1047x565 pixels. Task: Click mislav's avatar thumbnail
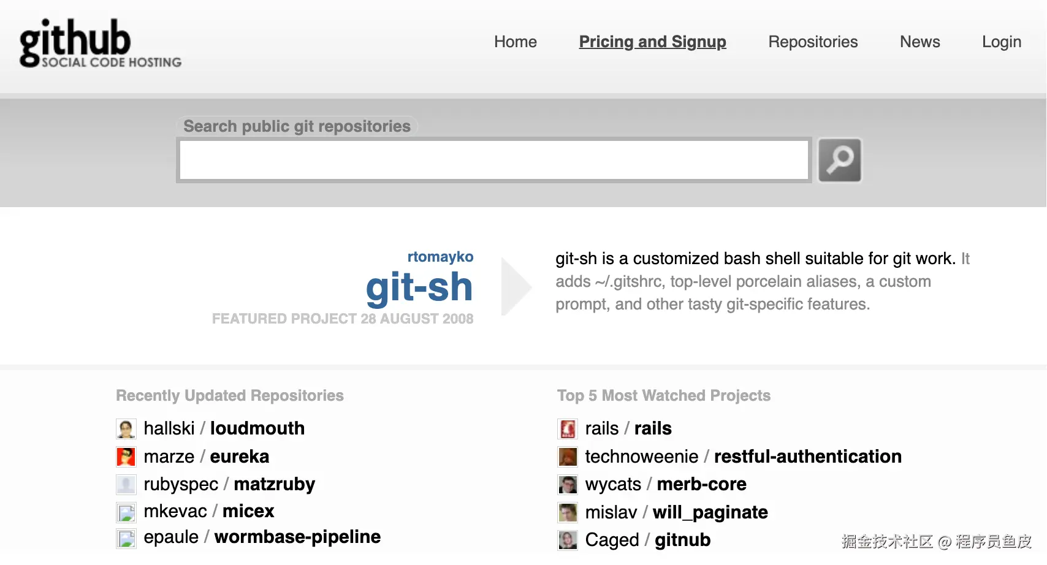coord(568,512)
